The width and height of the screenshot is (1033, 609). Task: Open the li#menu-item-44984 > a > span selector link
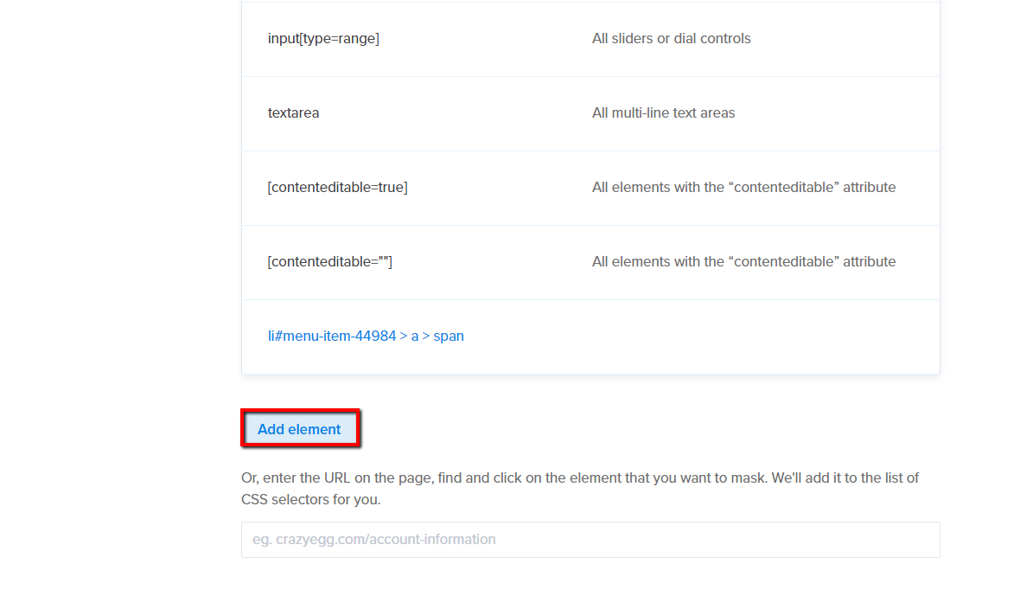pos(366,337)
